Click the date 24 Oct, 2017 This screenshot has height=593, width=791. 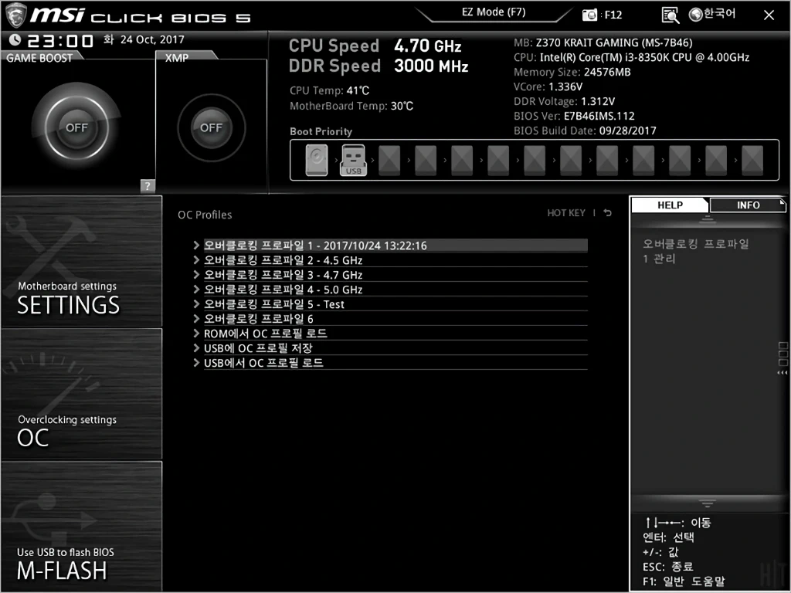[152, 40]
